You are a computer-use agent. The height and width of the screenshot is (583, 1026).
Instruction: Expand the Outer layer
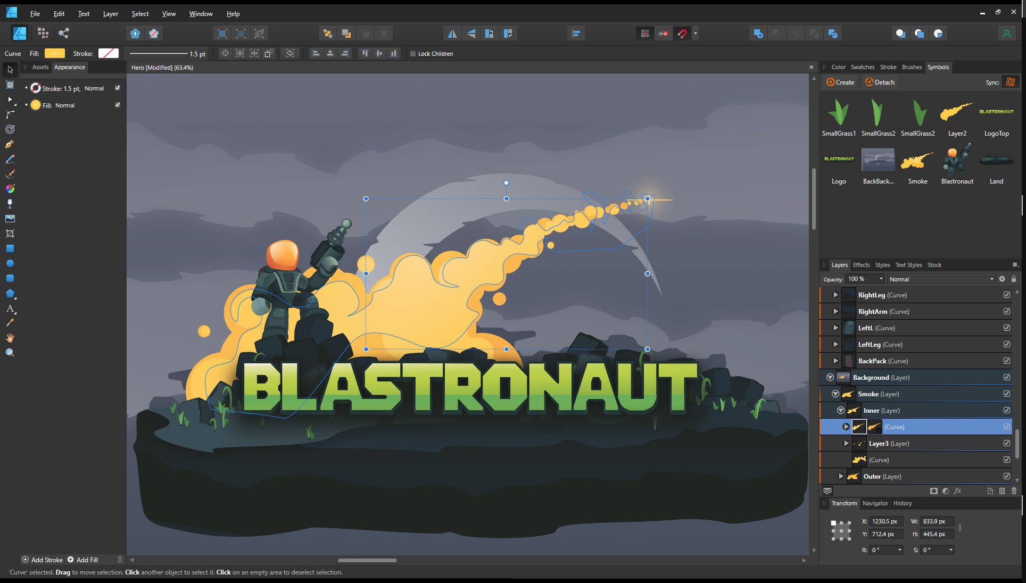coord(841,476)
